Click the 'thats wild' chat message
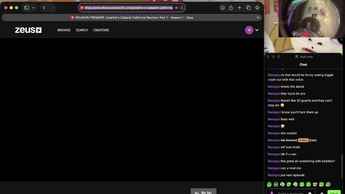 click(287, 119)
